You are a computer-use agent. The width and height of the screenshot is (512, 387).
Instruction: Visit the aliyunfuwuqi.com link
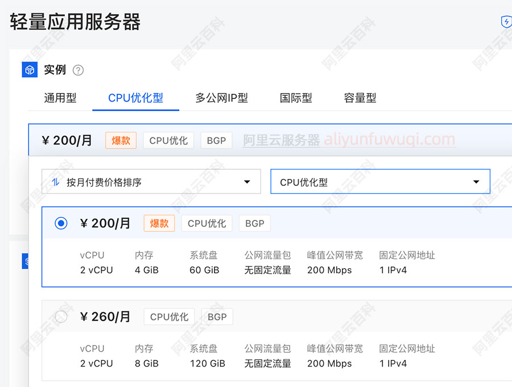(x=390, y=140)
